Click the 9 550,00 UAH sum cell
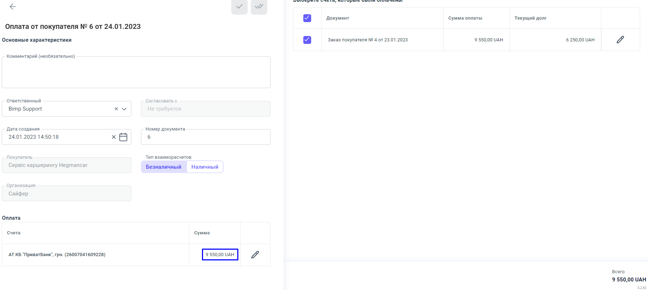 pyautogui.click(x=220, y=255)
